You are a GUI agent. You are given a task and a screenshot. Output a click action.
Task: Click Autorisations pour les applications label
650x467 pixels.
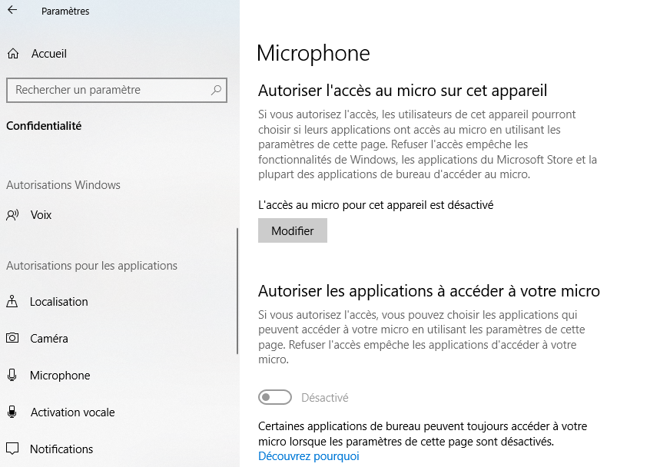click(x=91, y=266)
